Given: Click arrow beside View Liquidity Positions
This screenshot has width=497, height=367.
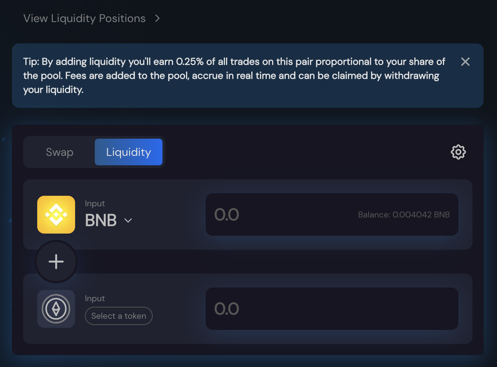Looking at the screenshot, I should [x=158, y=19].
